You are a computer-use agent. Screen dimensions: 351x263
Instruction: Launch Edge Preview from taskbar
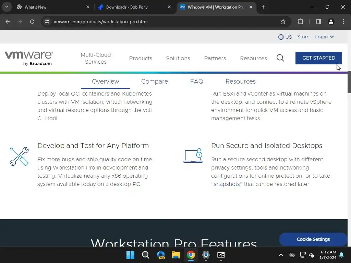[x=161, y=255]
